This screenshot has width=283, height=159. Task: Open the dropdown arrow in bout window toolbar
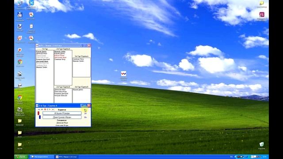(53, 110)
